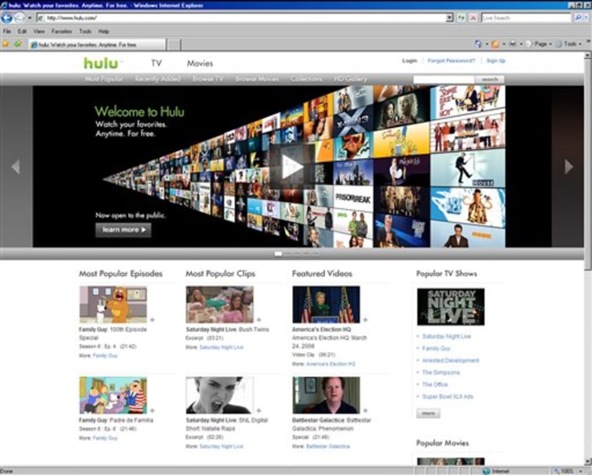Expand the address bar URL dropdown
Screen dimensions: 592x475
click(449, 18)
